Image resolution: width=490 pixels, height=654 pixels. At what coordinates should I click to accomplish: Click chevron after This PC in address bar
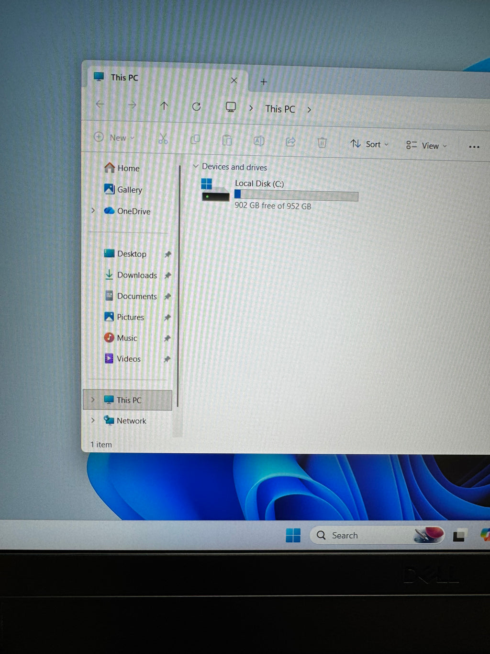point(309,110)
